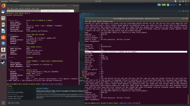Open Terminal menu in left terminal window
Image resolution: width=190 pixels, height=106 pixels.
pos(27,8)
